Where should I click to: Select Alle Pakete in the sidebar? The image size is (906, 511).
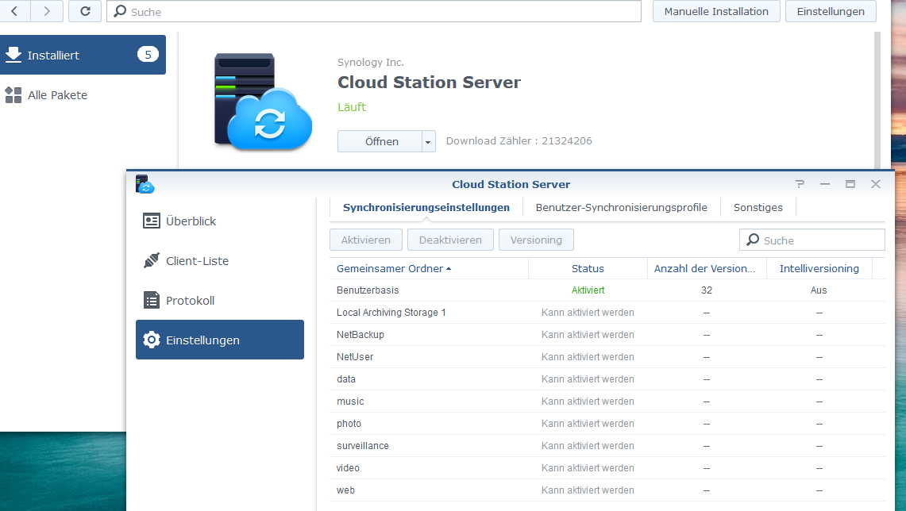[x=57, y=95]
